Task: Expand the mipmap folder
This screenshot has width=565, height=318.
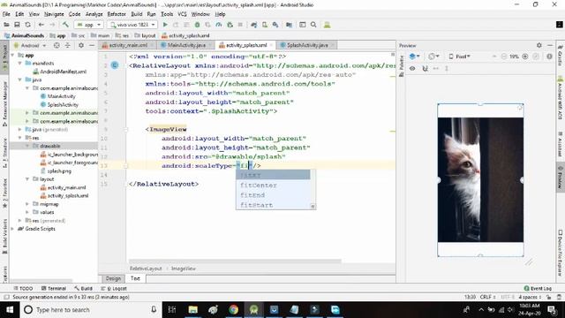Action: [x=27, y=204]
